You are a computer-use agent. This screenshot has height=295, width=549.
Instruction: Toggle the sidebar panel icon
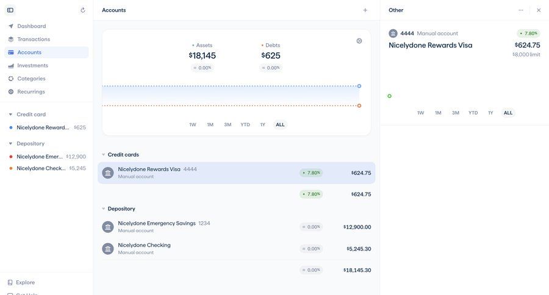[x=10, y=10]
